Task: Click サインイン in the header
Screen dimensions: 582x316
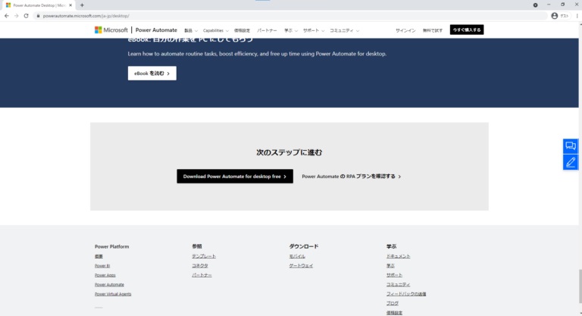Action: tap(405, 30)
